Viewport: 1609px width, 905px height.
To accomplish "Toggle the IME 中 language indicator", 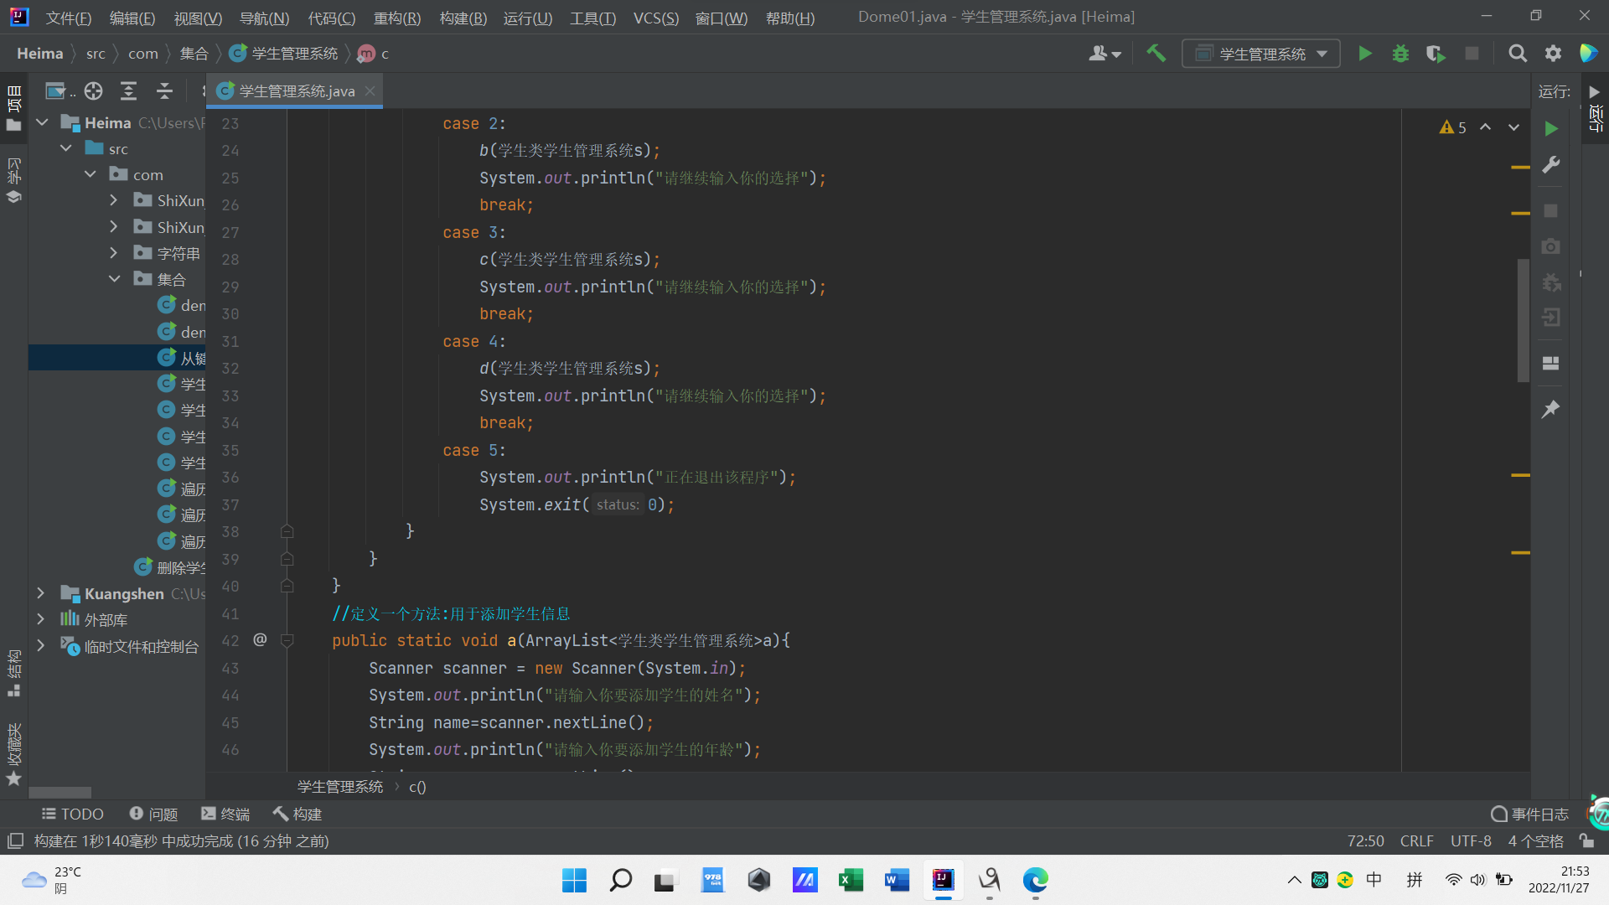I will pyautogui.click(x=1374, y=879).
